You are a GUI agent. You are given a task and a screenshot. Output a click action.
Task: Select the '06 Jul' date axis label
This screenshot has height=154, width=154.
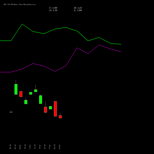tap(10, 147)
